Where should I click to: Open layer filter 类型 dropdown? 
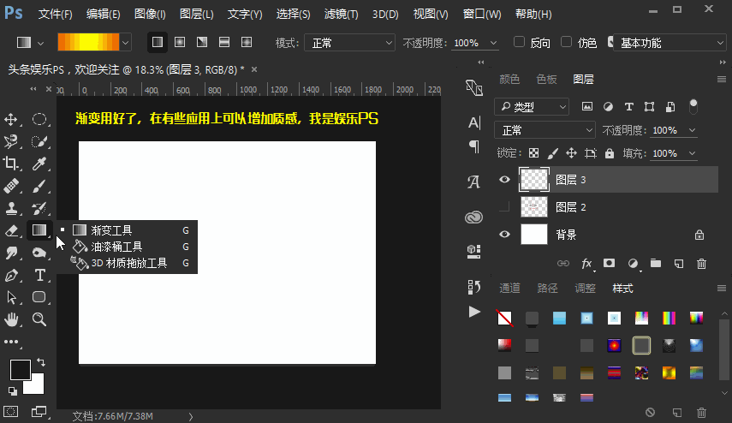tap(532, 107)
